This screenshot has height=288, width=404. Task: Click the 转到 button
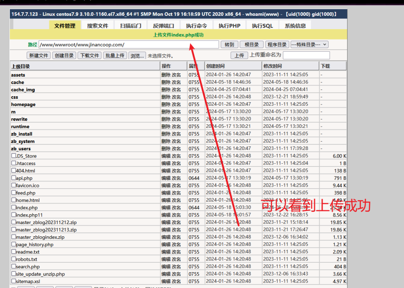click(x=229, y=45)
